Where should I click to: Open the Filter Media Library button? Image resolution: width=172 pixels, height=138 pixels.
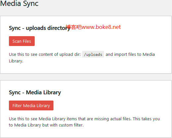coord(31,105)
